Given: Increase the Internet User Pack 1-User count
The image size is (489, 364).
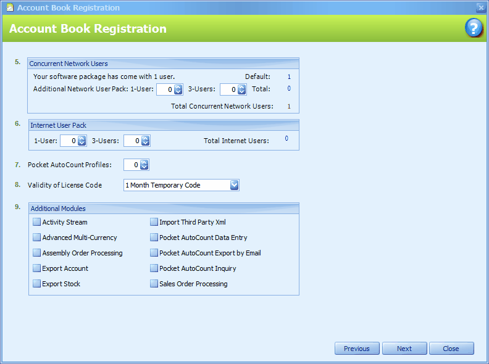Looking at the screenshot, I should tap(81, 138).
